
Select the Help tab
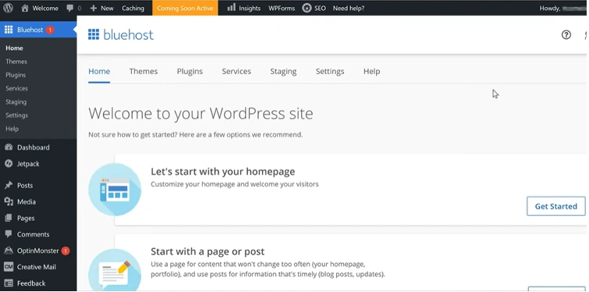(x=371, y=71)
